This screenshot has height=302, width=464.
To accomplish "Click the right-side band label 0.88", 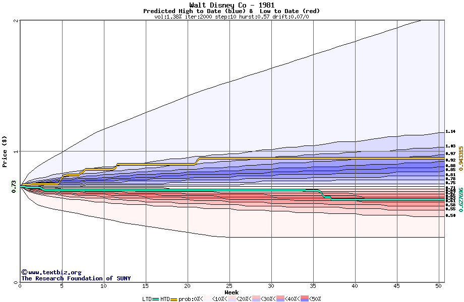I will [x=450, y=166].
